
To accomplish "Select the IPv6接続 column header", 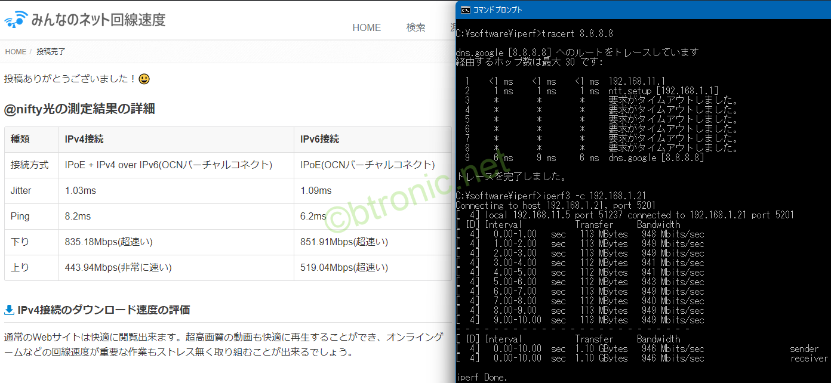I will pyautogui.click(x=373, y=140).
